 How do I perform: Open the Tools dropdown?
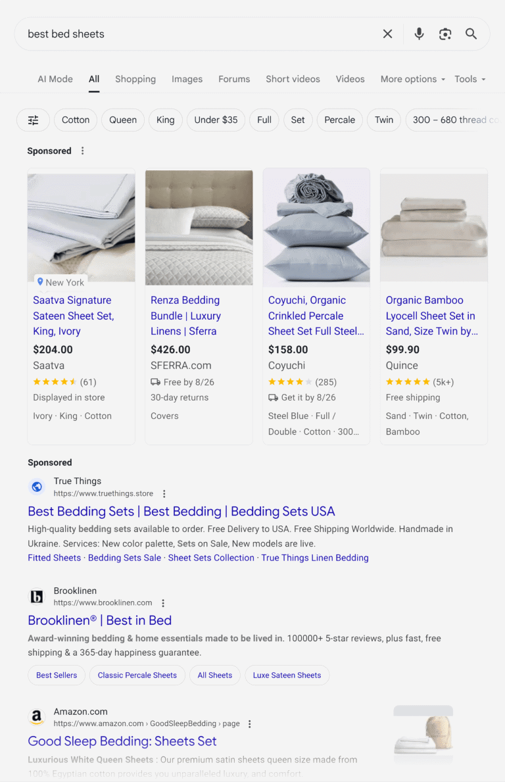point(469,79)
